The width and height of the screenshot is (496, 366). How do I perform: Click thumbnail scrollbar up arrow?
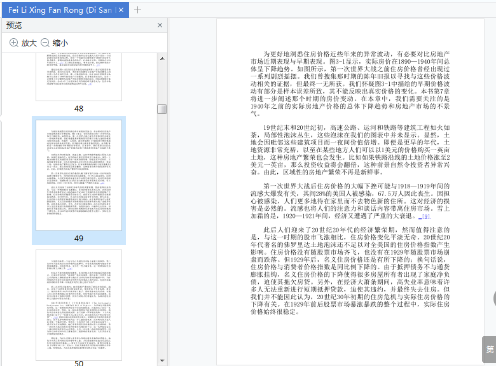pyautogui.click(x=162, y=59)
